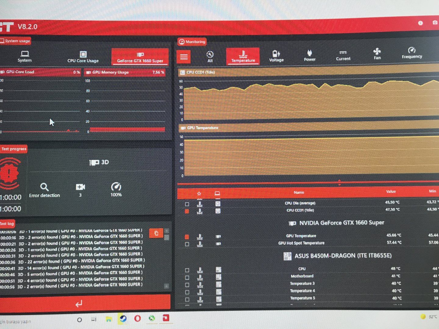Click the Min column header
The height and width of the screenshot is (329, 439).
pos(432,191)
